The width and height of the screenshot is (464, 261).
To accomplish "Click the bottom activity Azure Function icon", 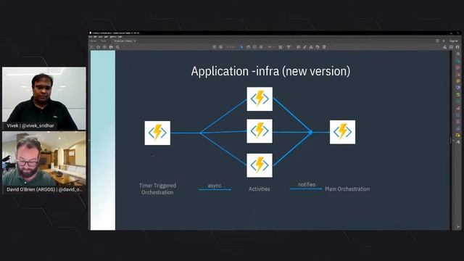I will pos(260,165).
